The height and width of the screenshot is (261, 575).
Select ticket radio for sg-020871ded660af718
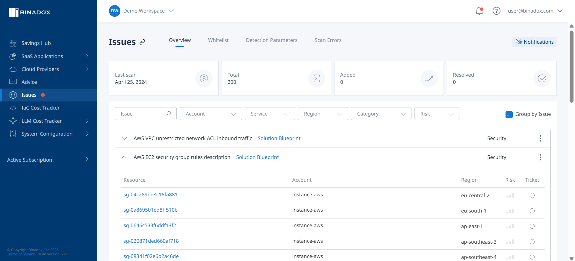point(532,242)
